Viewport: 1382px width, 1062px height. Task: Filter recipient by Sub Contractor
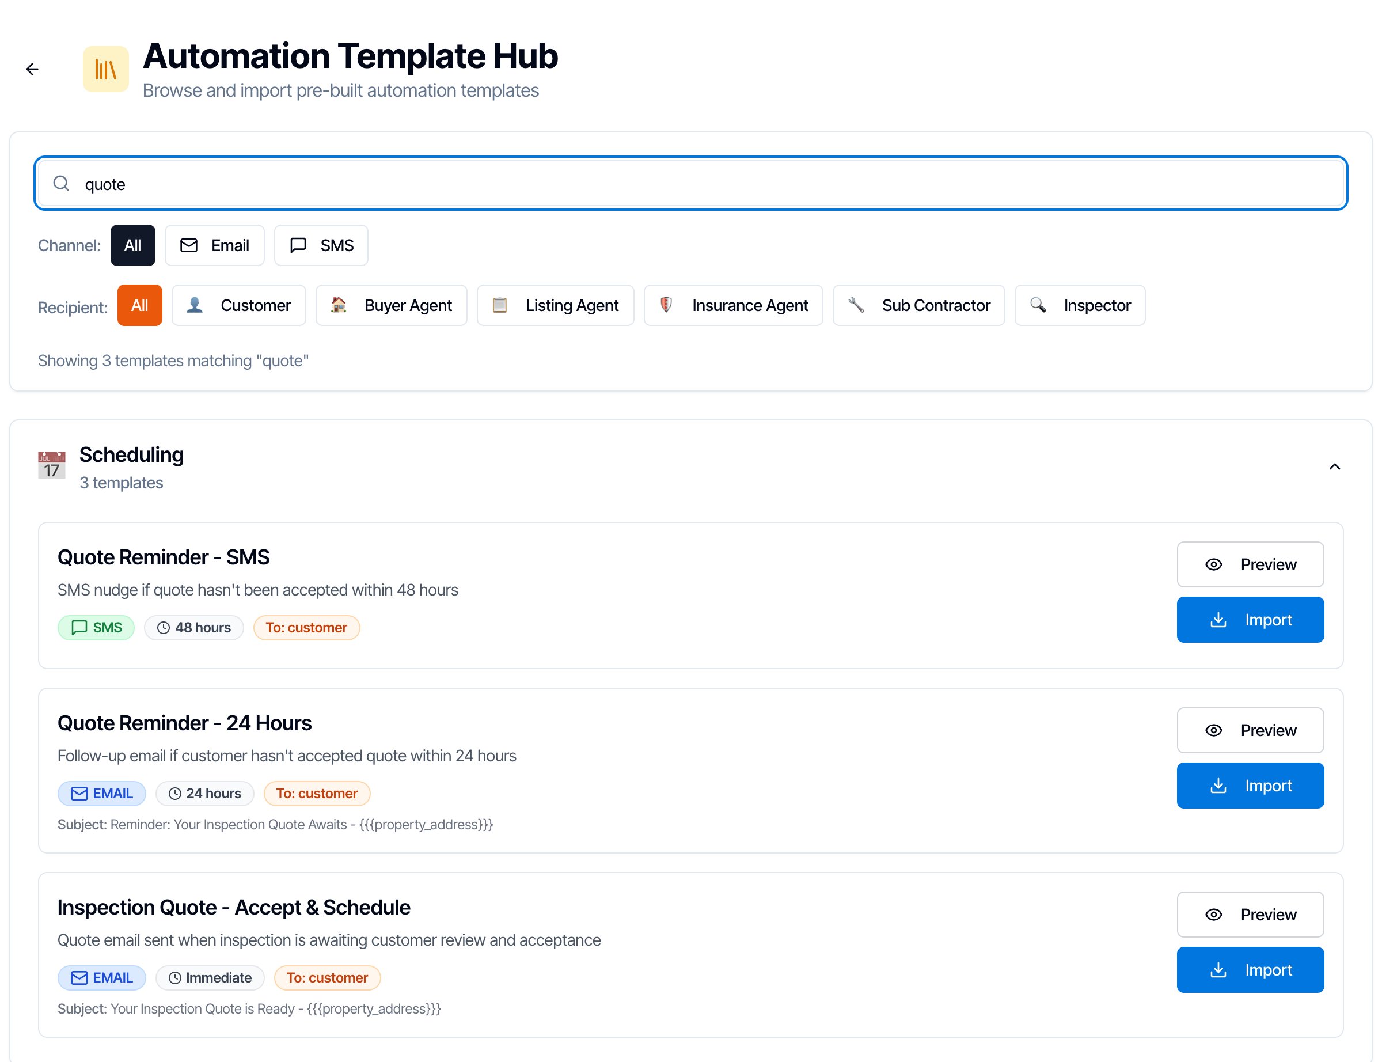pyautogui.click(x=919, y=305)
